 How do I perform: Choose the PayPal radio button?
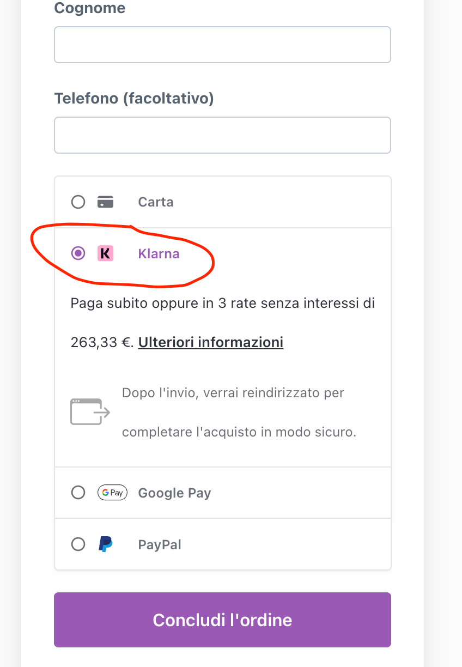click(x=78, y=544)
